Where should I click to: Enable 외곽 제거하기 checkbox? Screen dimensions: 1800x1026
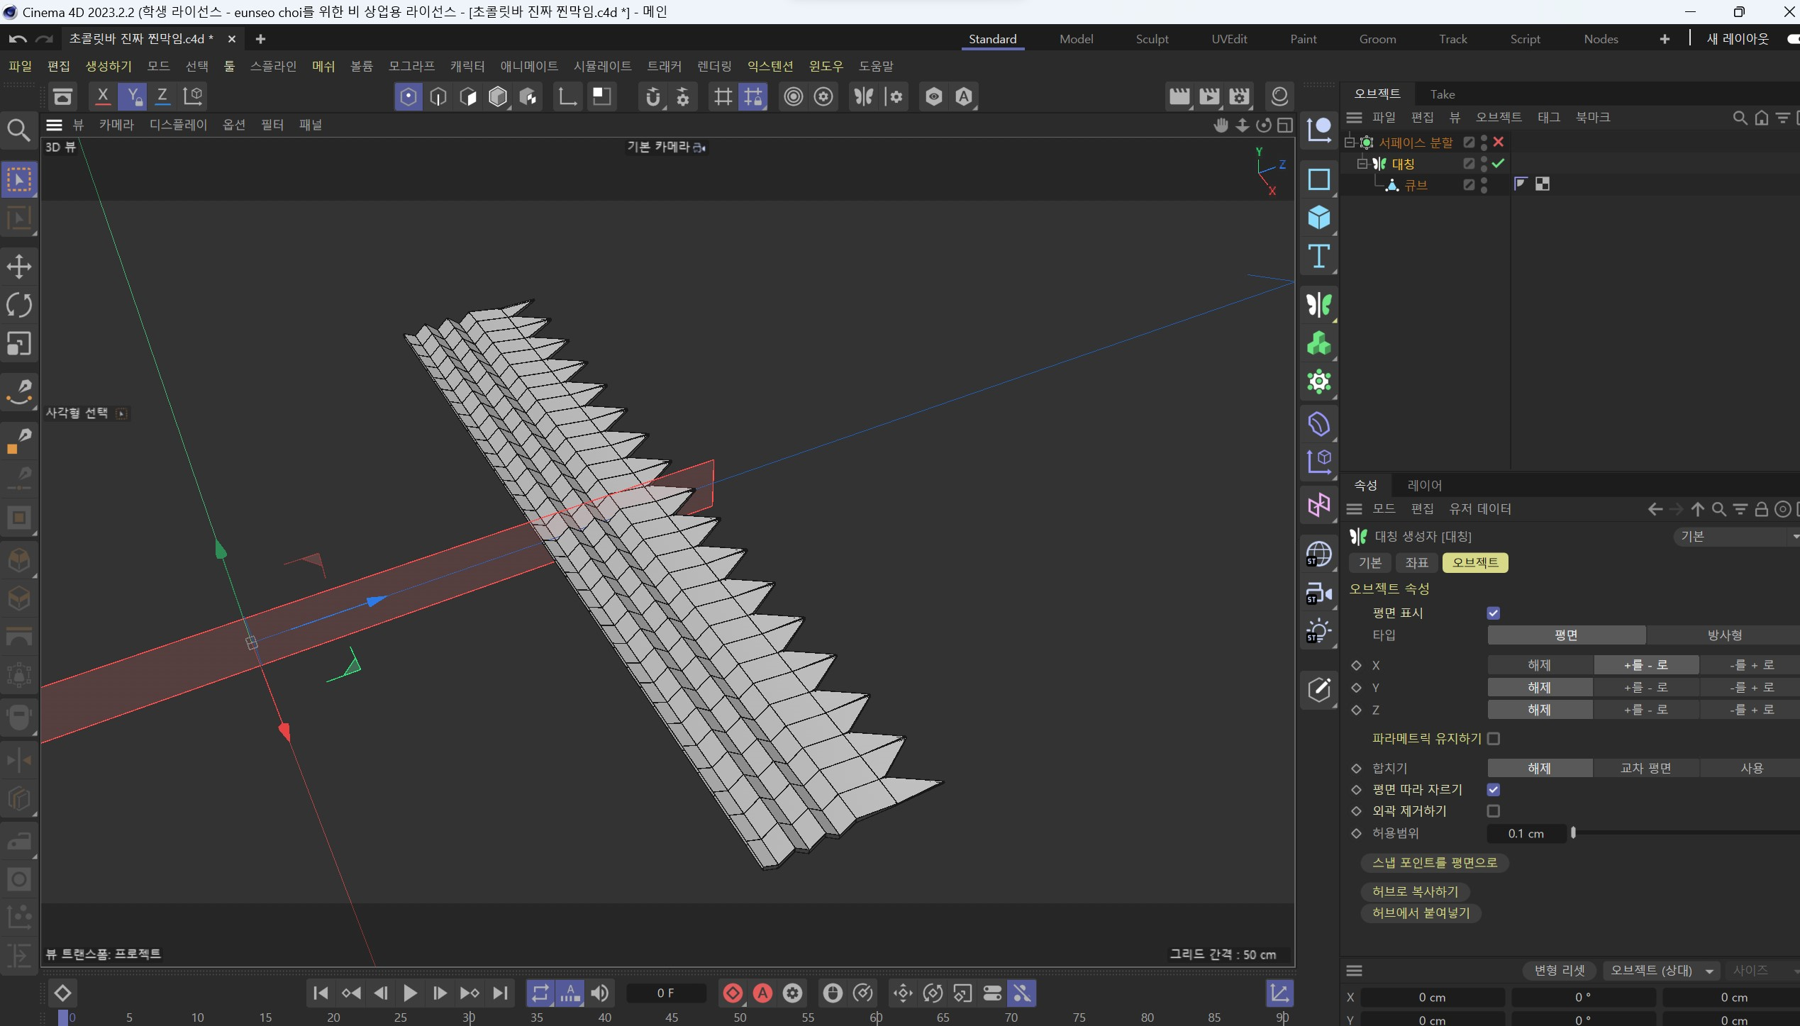[x=1494, y=810]
